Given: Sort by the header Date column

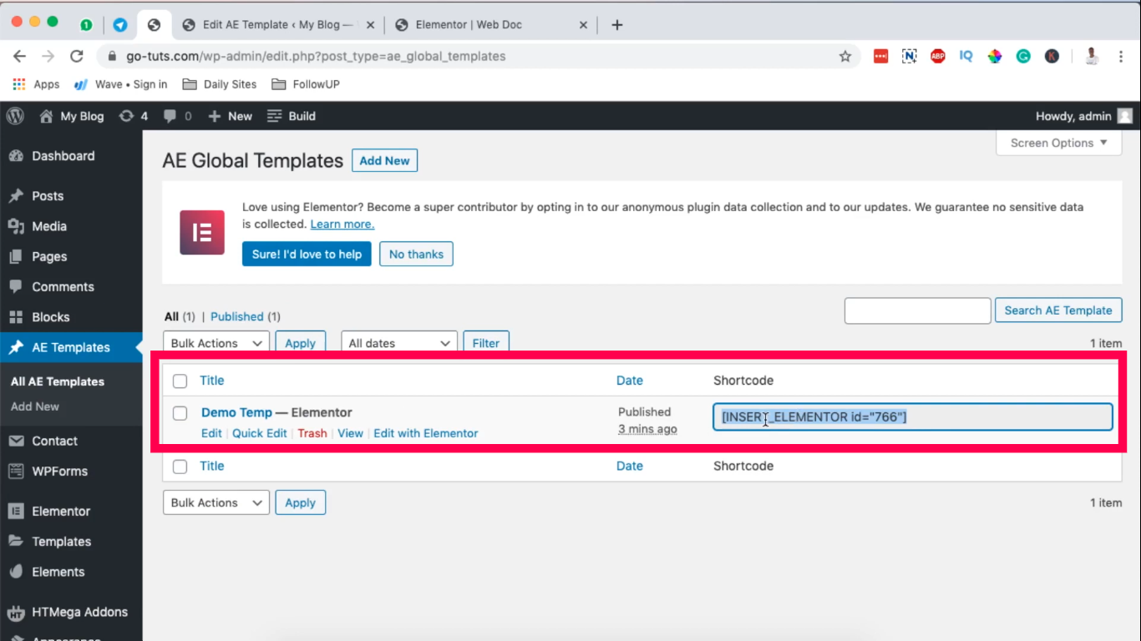Looking at the screenshot, I should (630, 381).
